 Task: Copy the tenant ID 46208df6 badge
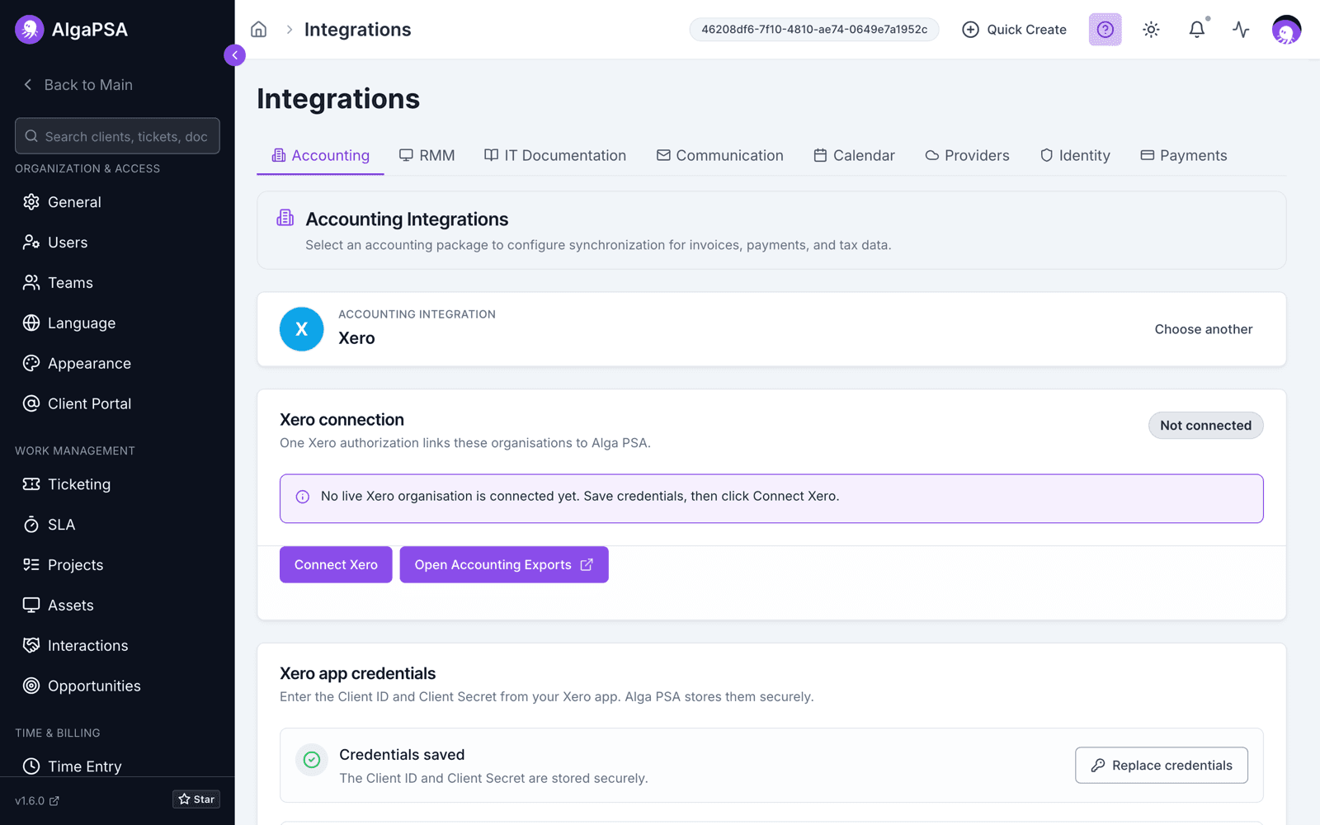814,30
